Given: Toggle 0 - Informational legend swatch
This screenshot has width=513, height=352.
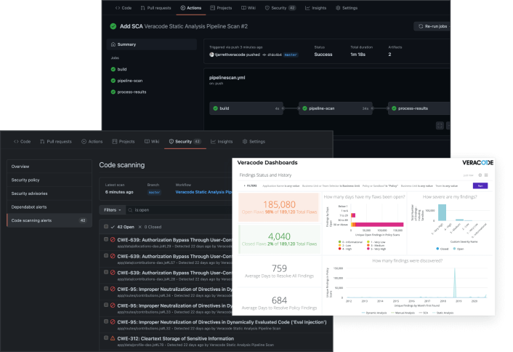Looking at the screenshot, I should point(339,242).
